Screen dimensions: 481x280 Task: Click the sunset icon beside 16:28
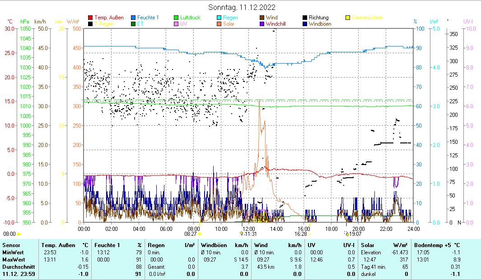pos(310,234)
